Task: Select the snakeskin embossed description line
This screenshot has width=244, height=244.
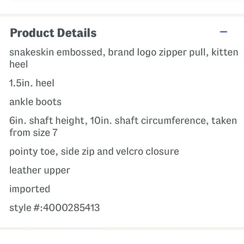Action: pyautogui.click(x=124, y=58)
